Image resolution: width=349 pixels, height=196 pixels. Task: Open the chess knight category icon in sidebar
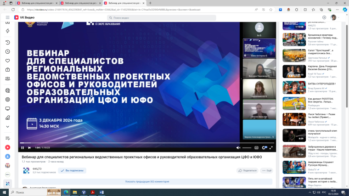7,118
